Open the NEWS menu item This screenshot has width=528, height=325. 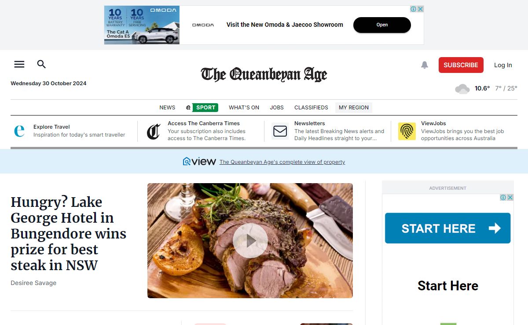[x=167, y=108]
